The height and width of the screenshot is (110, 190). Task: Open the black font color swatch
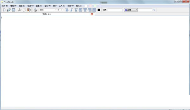99,10
